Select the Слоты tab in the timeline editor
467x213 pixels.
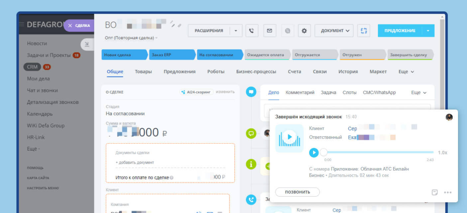pyautogui.click(x=350, y=93)
